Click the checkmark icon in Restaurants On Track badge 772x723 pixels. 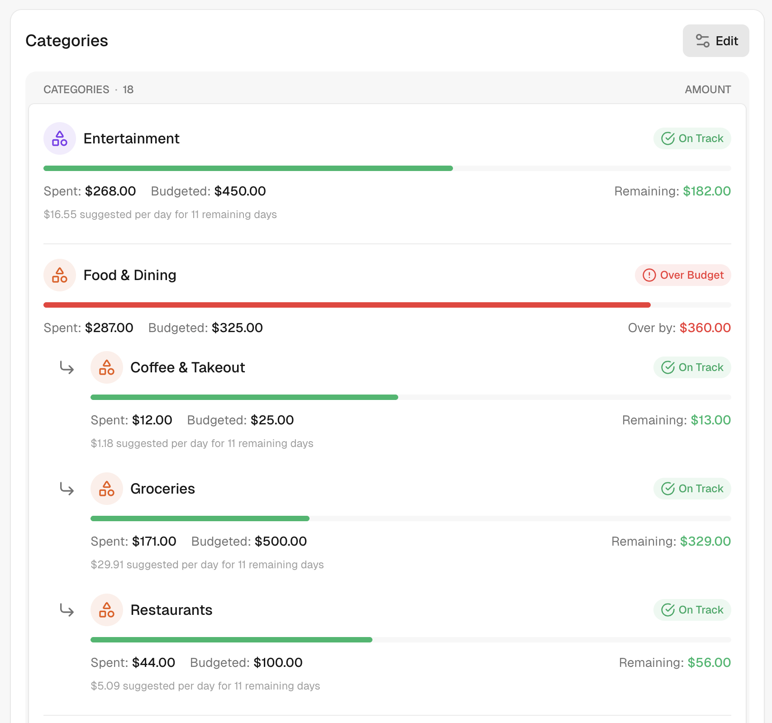(668, 610)
